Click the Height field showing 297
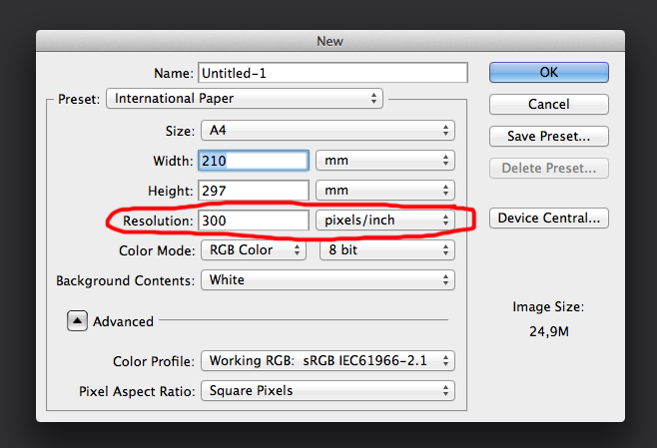Screen dimensions: 657x448 254,190
